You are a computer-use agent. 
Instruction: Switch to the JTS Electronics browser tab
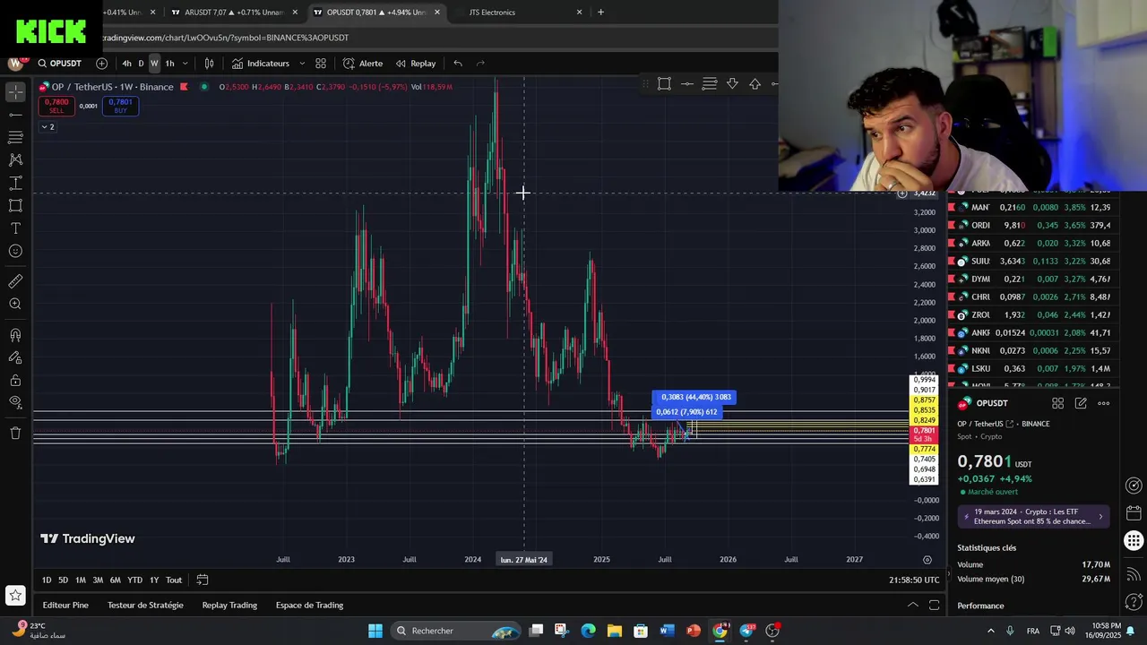point(492,13)
